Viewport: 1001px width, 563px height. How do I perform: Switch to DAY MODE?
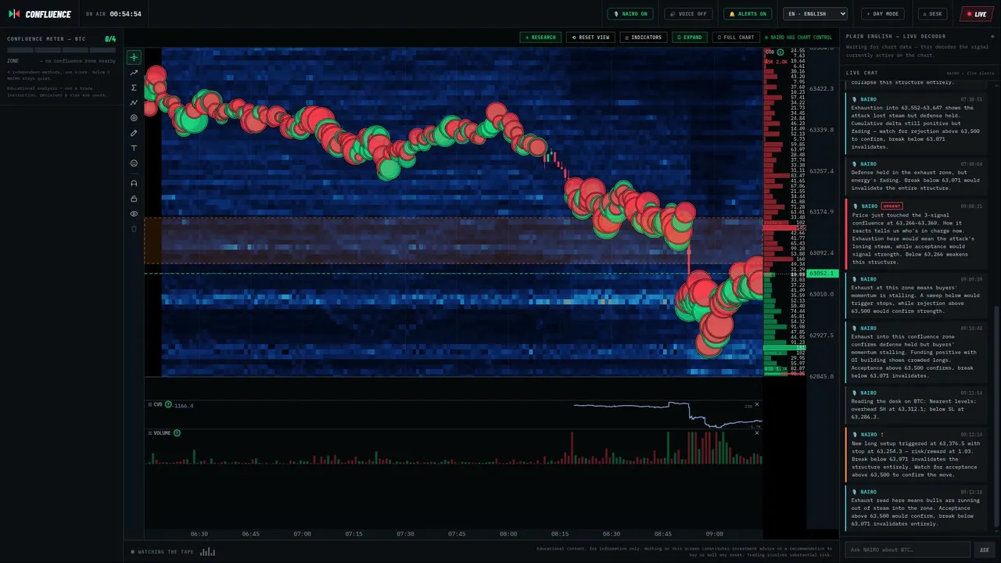(883, 14)
